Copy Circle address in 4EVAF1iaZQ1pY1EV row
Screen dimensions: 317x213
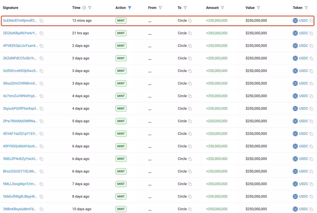pyautogui.click(x=190, y=134)
